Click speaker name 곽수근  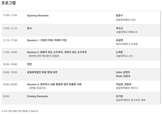tap(119, 28)
